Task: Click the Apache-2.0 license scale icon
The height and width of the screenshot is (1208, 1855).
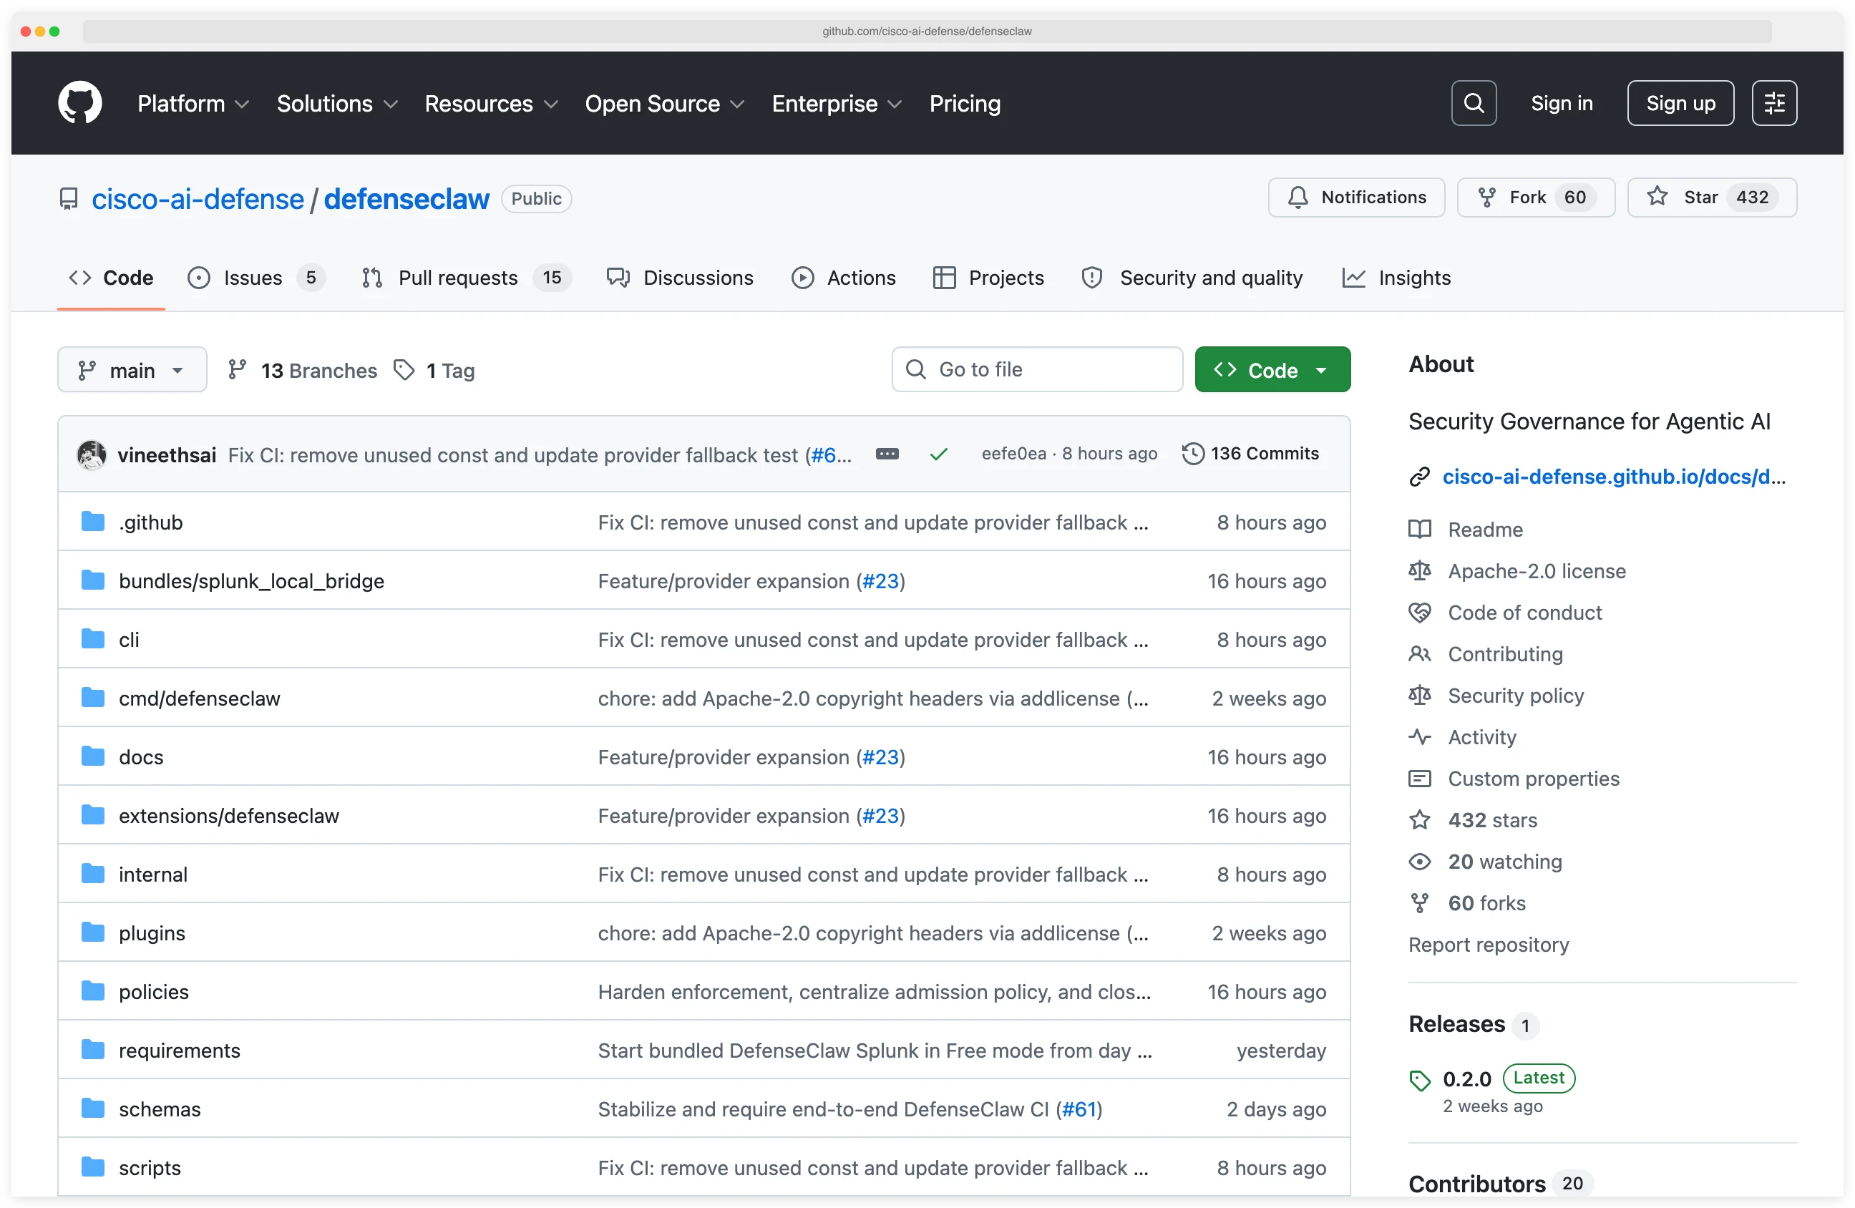Action: point(1420,570)
